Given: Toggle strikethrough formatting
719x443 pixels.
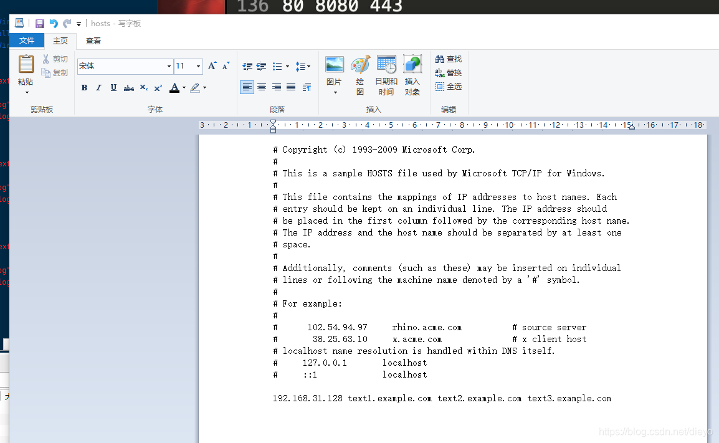Looking at the screenshot, I should [x=128, y=88].
